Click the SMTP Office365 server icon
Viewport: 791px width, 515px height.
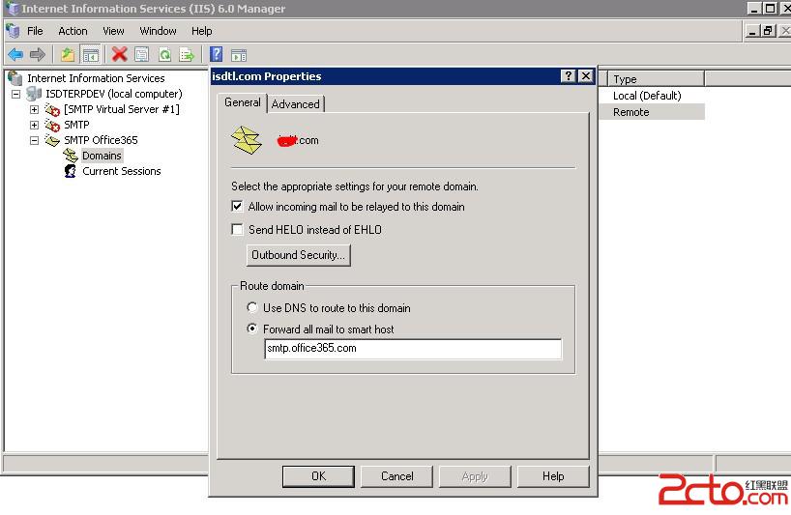tap(52, 140)
